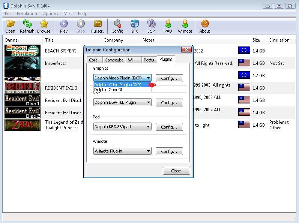The width and height of the screenshot is (299, 223).
Task: Select the Resident Evil Disc1 title
Action: pos(63,100)
